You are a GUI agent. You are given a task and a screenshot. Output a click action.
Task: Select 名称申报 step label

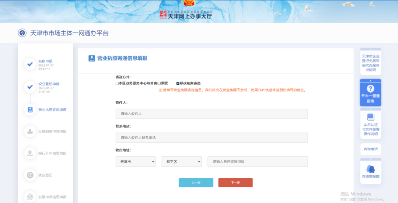45,61
